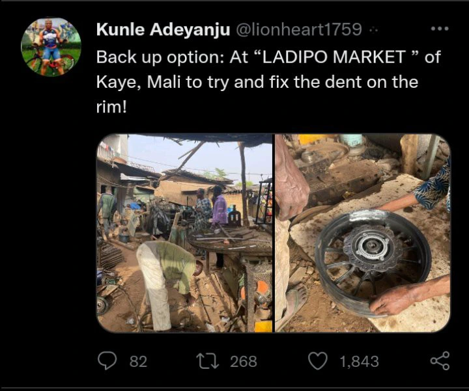This screenshot has width=469, height=391.
Task: Open Kunle Adeyanju's profile avatar
Action: click(51, 47)
